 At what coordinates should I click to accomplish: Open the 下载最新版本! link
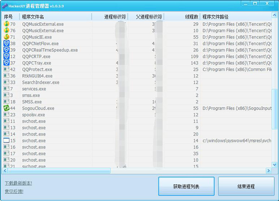[18, 183]
